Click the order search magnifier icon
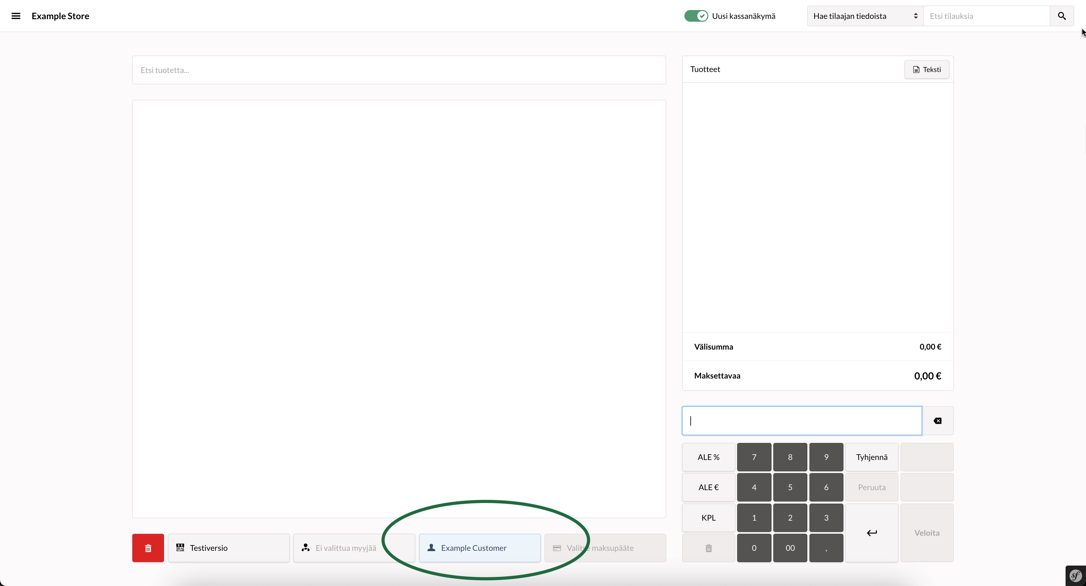The width and height of the screenshot is (1086, 586). (1061, 16)
